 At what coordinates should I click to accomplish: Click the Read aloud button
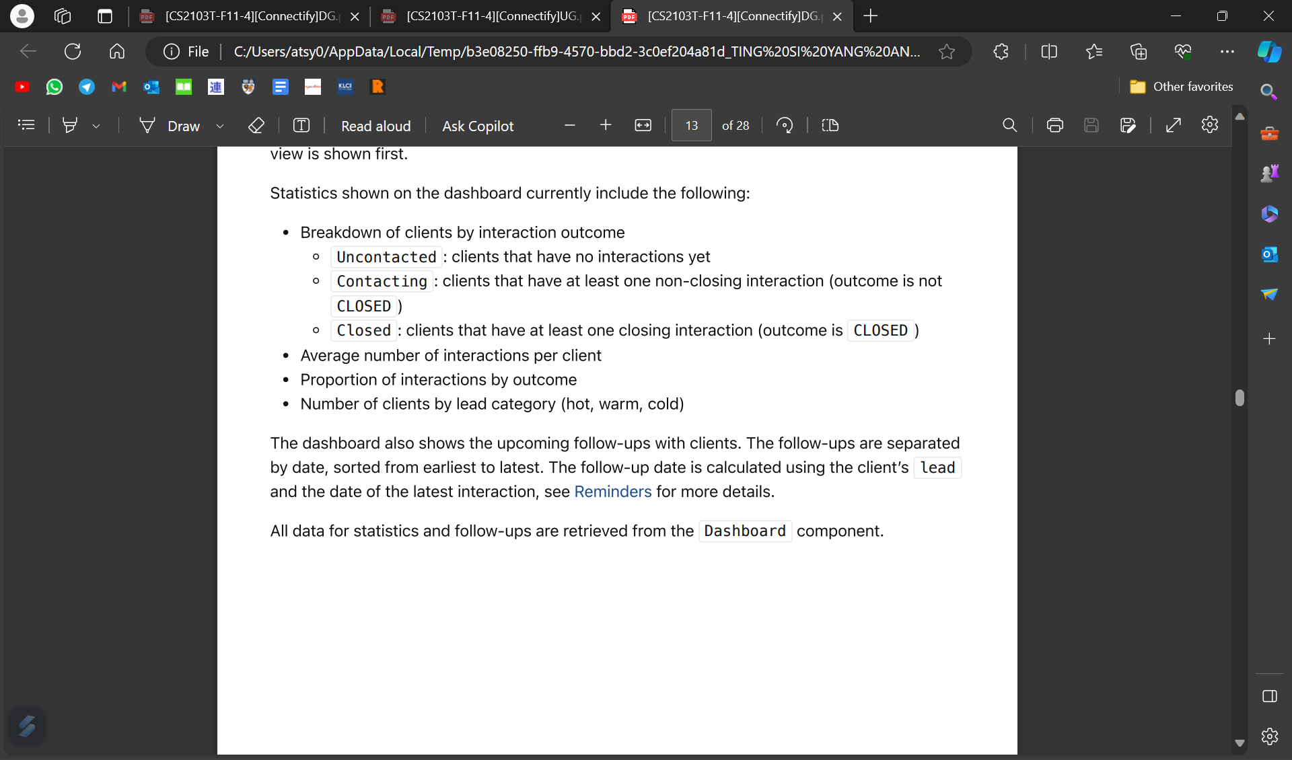click(375, 125)
